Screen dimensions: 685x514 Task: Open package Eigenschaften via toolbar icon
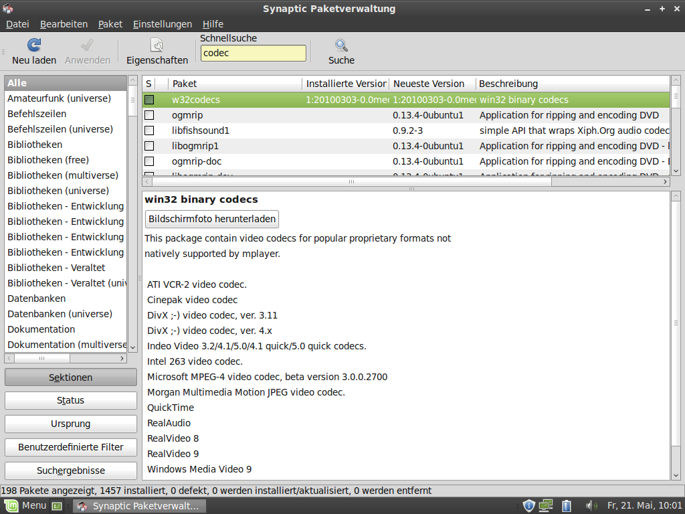[157, 46]
